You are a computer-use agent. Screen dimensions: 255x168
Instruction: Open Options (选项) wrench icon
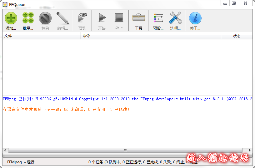click(175, 18)
